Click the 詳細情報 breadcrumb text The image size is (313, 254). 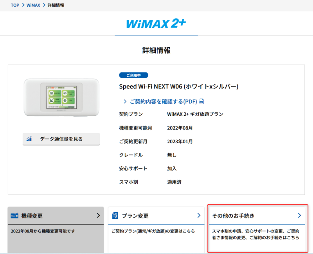pyautogui.click(x=56, y=5)
